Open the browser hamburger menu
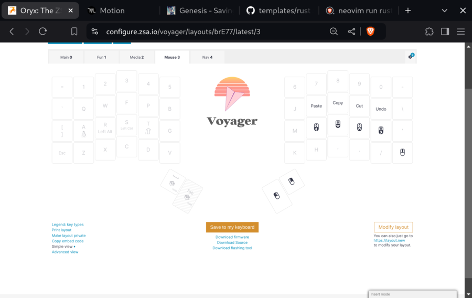472x298 pixels. [x=461, y=31]
